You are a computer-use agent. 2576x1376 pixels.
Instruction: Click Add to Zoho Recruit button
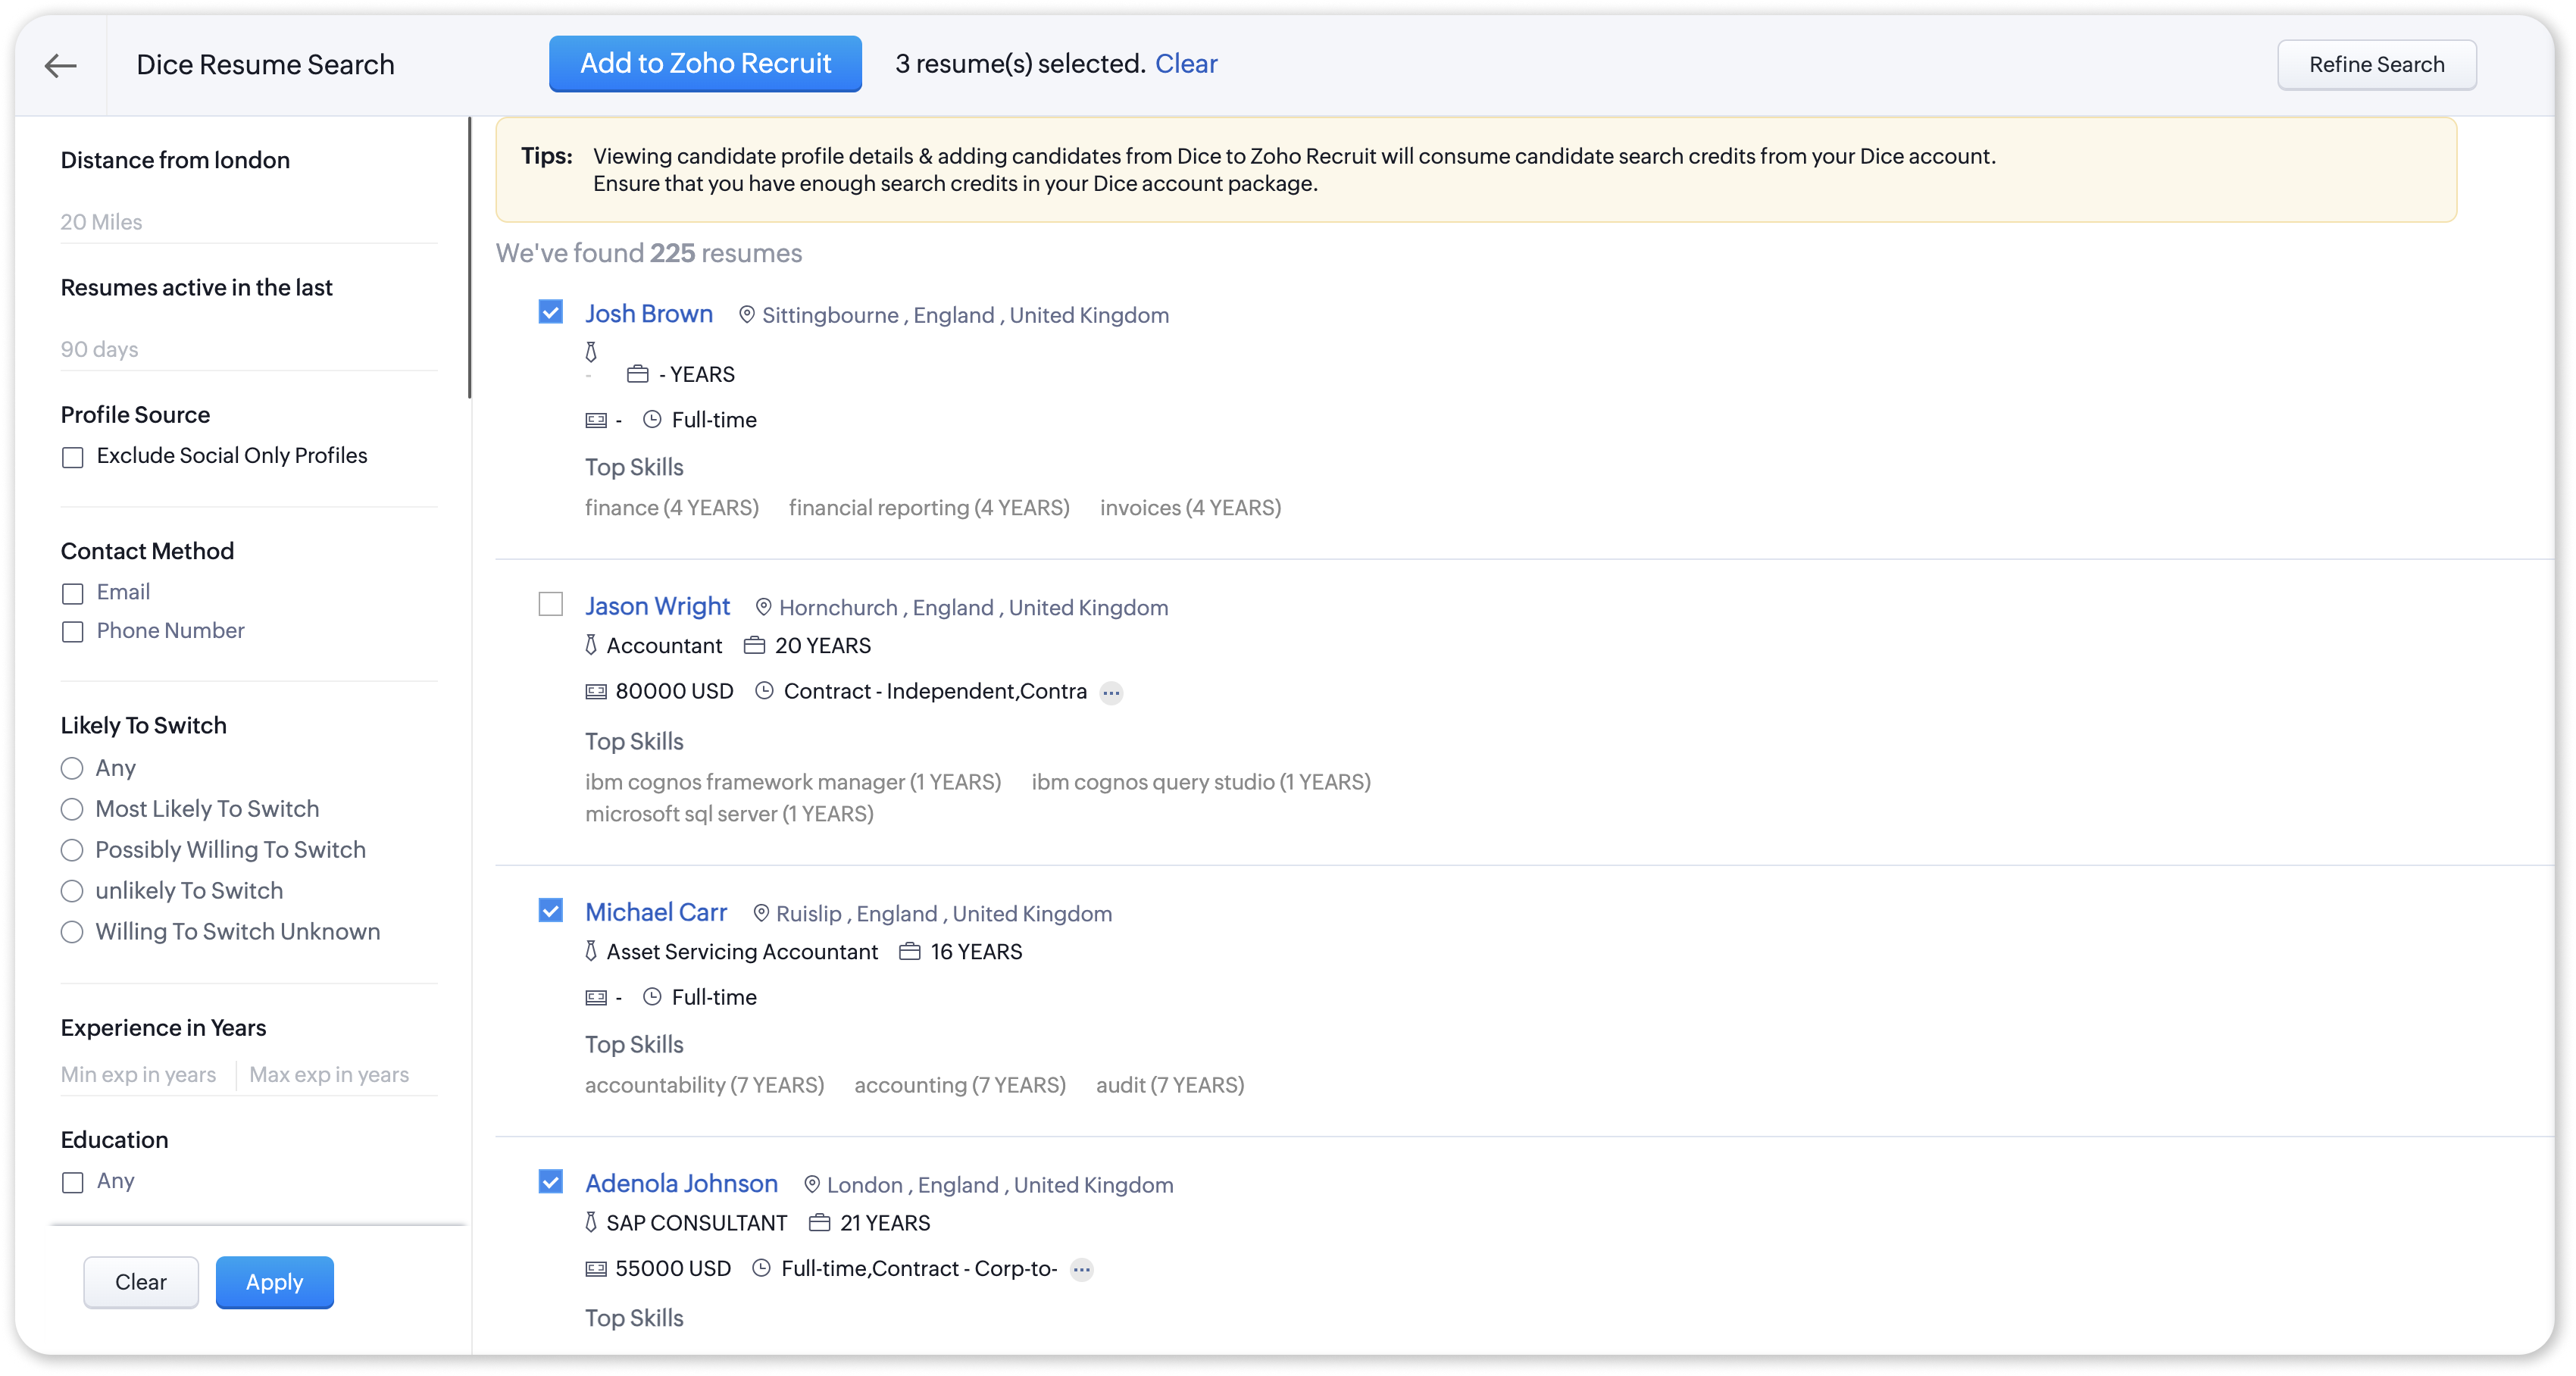705,63
